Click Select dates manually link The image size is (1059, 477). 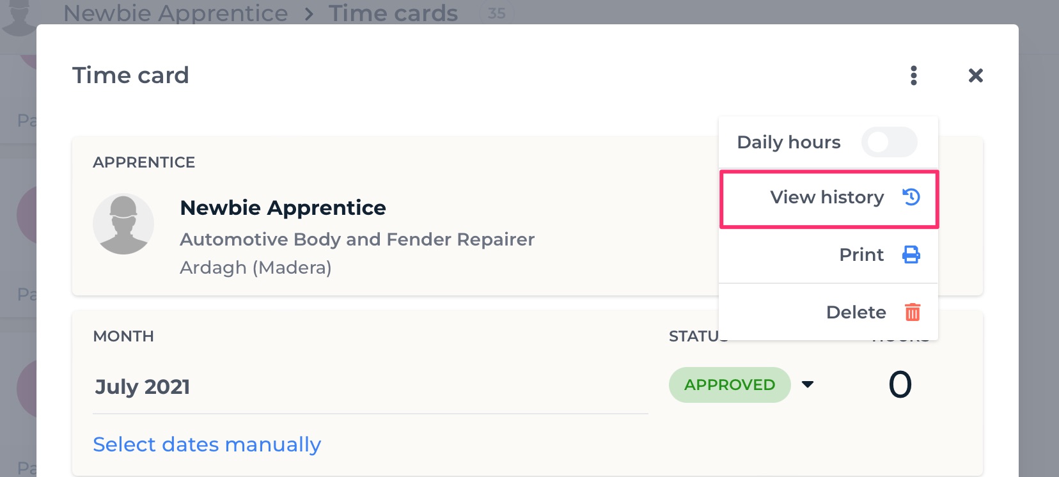pos(207,444)
